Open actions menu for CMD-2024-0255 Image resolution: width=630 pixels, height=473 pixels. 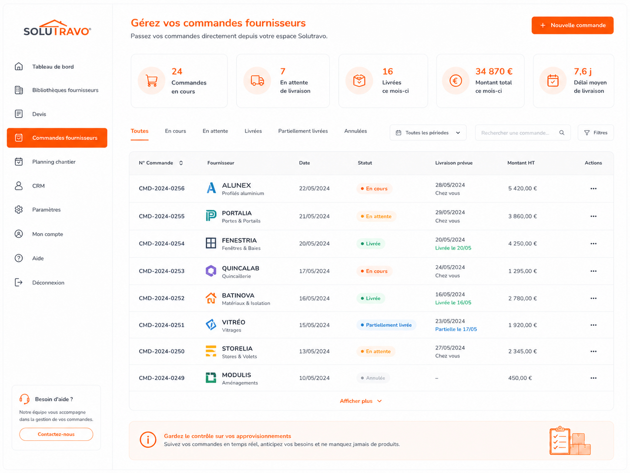pyautogui.click(x=593, y=216)
